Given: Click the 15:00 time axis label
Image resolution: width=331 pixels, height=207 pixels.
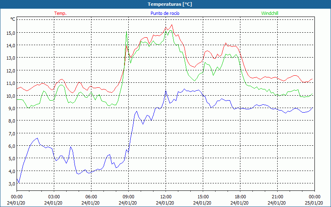Looking at the screenshot, I should point(203,197).
